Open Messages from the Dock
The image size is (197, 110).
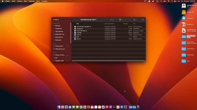click(77, 107)
